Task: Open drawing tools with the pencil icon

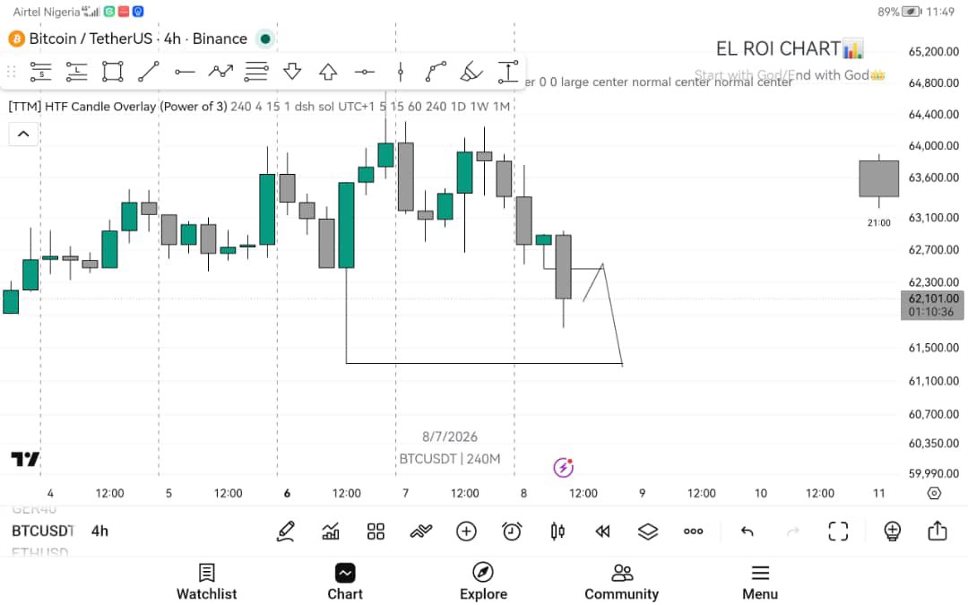Action: point(285,531)
